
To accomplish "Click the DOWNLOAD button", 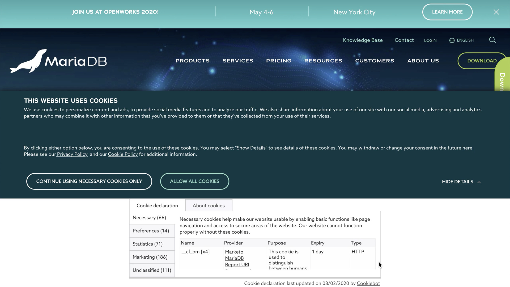I will point(482,61).
